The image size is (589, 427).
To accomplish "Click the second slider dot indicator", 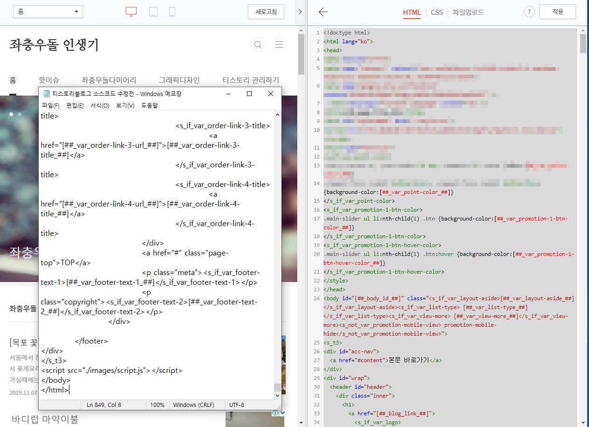I will (20, 114).
